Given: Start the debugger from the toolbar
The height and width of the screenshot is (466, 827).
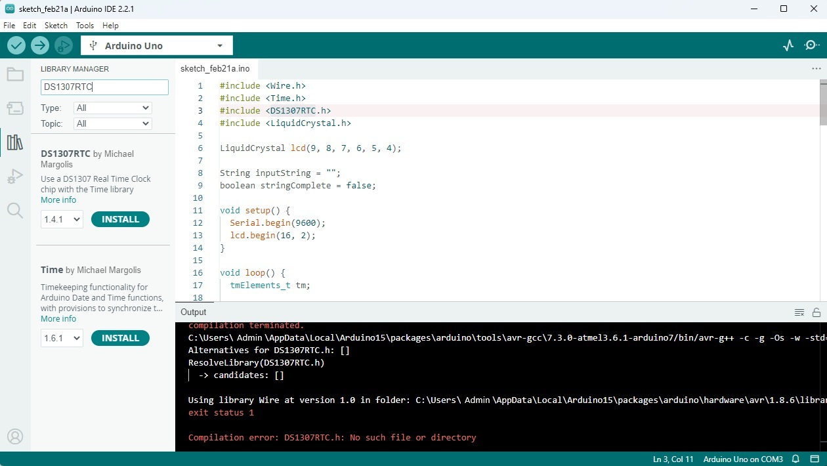Looking at the screenshot, I should coord(64,45).
